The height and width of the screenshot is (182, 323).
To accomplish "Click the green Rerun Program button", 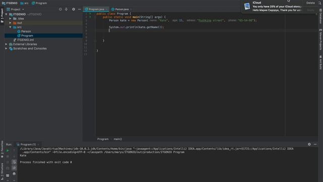I will [8, 151].
